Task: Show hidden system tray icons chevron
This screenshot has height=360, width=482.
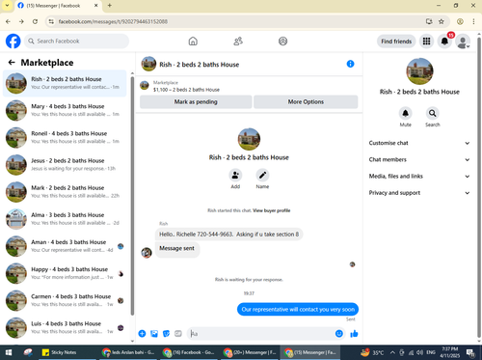Action: (392, 352)
